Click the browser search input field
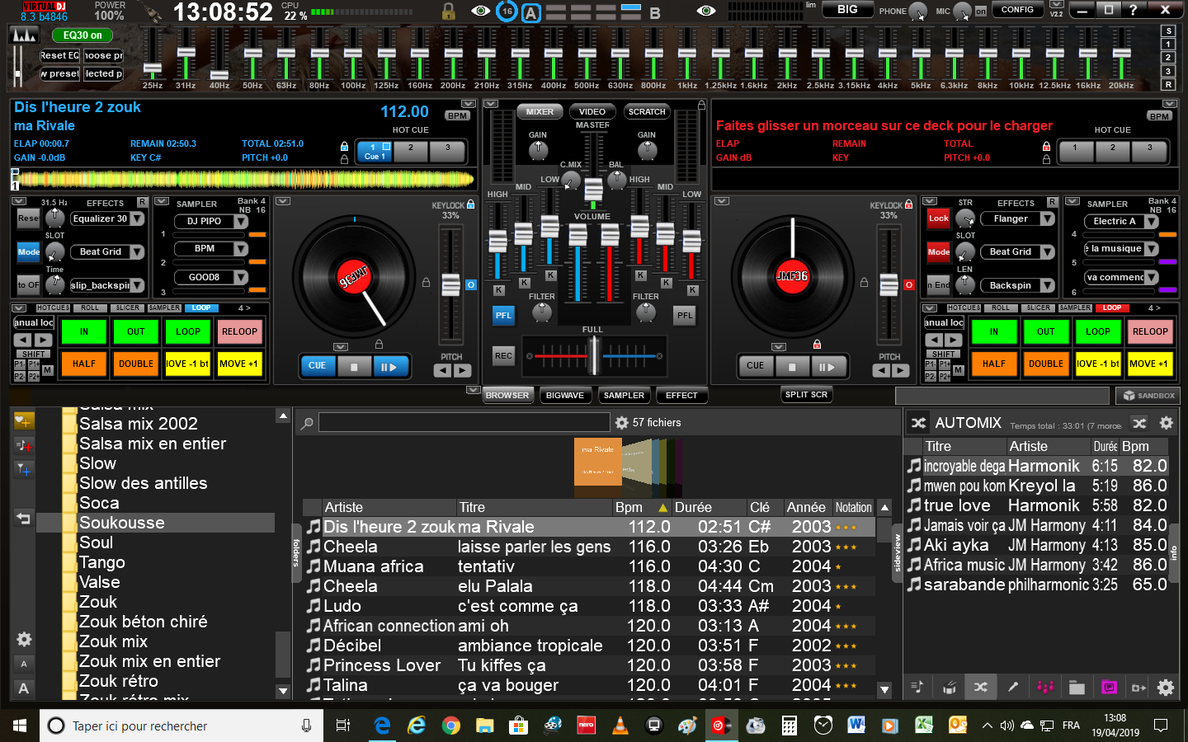The width and height of the screenshot is (1188, 742). tap(464, 423)
